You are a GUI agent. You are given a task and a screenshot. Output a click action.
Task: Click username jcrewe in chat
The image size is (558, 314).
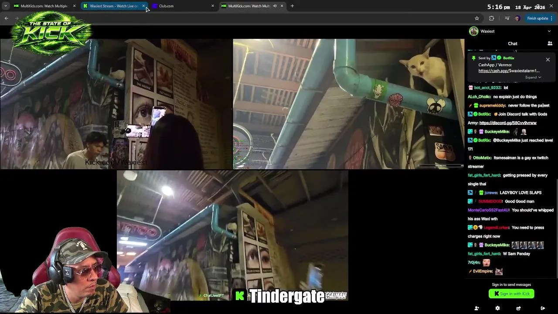coord(491,193)
